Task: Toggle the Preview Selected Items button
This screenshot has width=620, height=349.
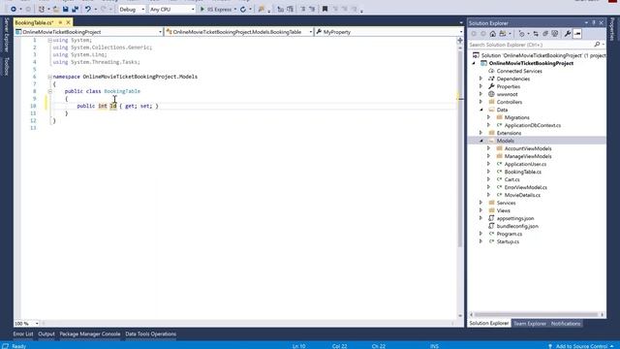Action: pos(577,34)
